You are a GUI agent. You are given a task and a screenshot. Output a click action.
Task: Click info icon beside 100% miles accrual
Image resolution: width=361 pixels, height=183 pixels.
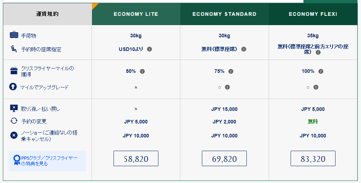pyautogui.click(x=321, y=71)
